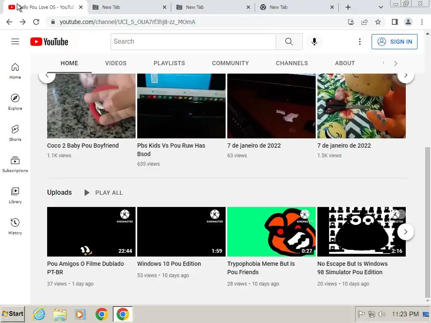The image size is (431, 323).
Task: Open Subscriptions in the sidebar
Action: 15,164
